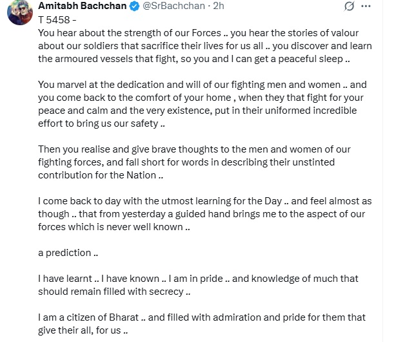The height and width of the screenshot is (342, 396).
Task: Click the 'a prediction ..' line
Action: pyautogui.click(x=68, y=253)
